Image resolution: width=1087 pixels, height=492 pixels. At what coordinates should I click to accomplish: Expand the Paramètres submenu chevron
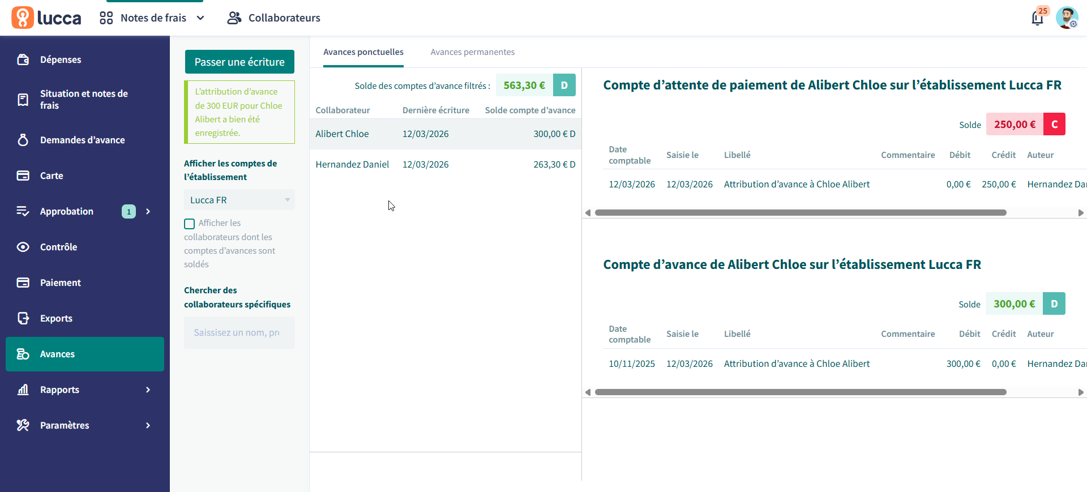148,425
